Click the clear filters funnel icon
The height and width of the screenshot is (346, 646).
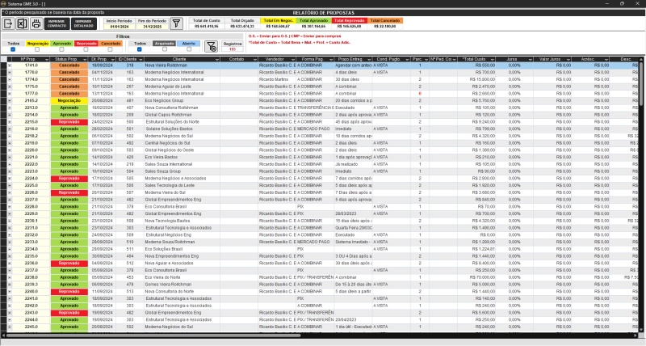210,46
